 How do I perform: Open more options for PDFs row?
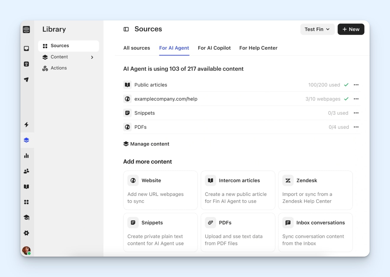[356, 127]
